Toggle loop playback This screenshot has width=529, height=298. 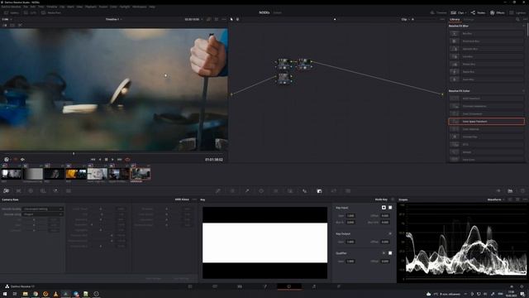127,160
